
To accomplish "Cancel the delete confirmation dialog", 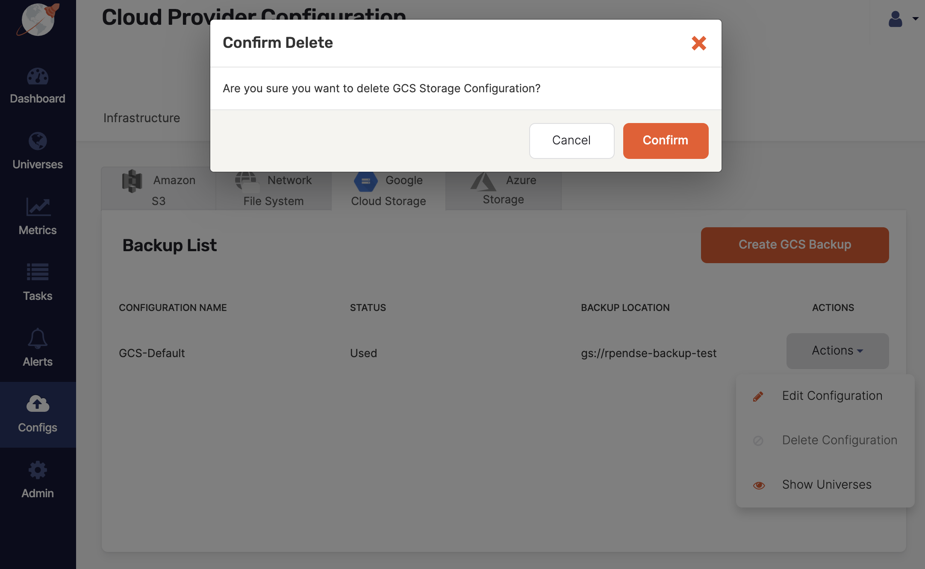I will 571,141.
